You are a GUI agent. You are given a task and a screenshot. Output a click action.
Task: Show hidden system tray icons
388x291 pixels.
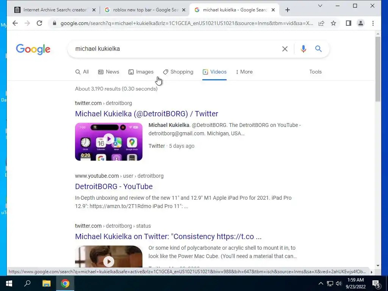click(x=321, y=283)
